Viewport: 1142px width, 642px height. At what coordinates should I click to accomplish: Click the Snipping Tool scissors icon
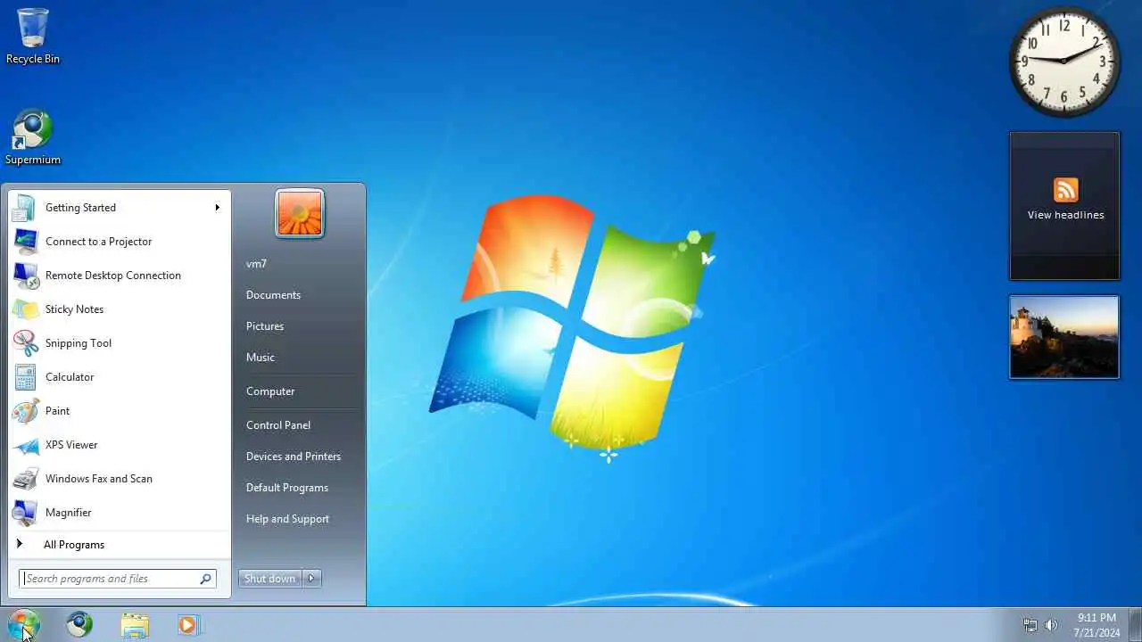(24, 343)
